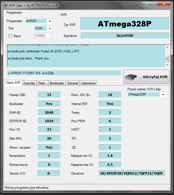
Task: Close the AVR Lab++ window
Action: pyautogui.click(x=164, y=4)
